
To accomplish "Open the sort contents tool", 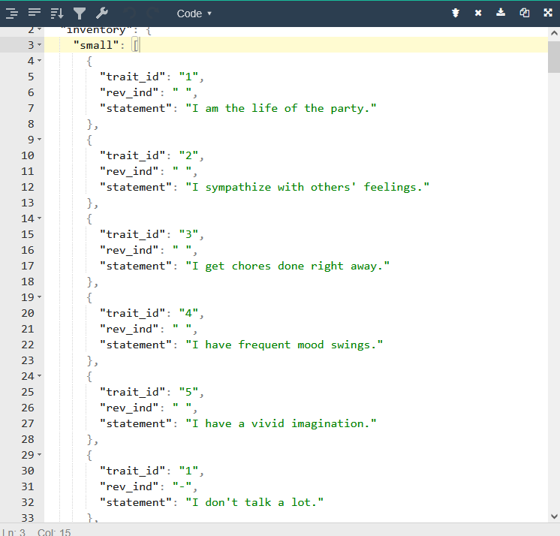I will click(57, 13).
